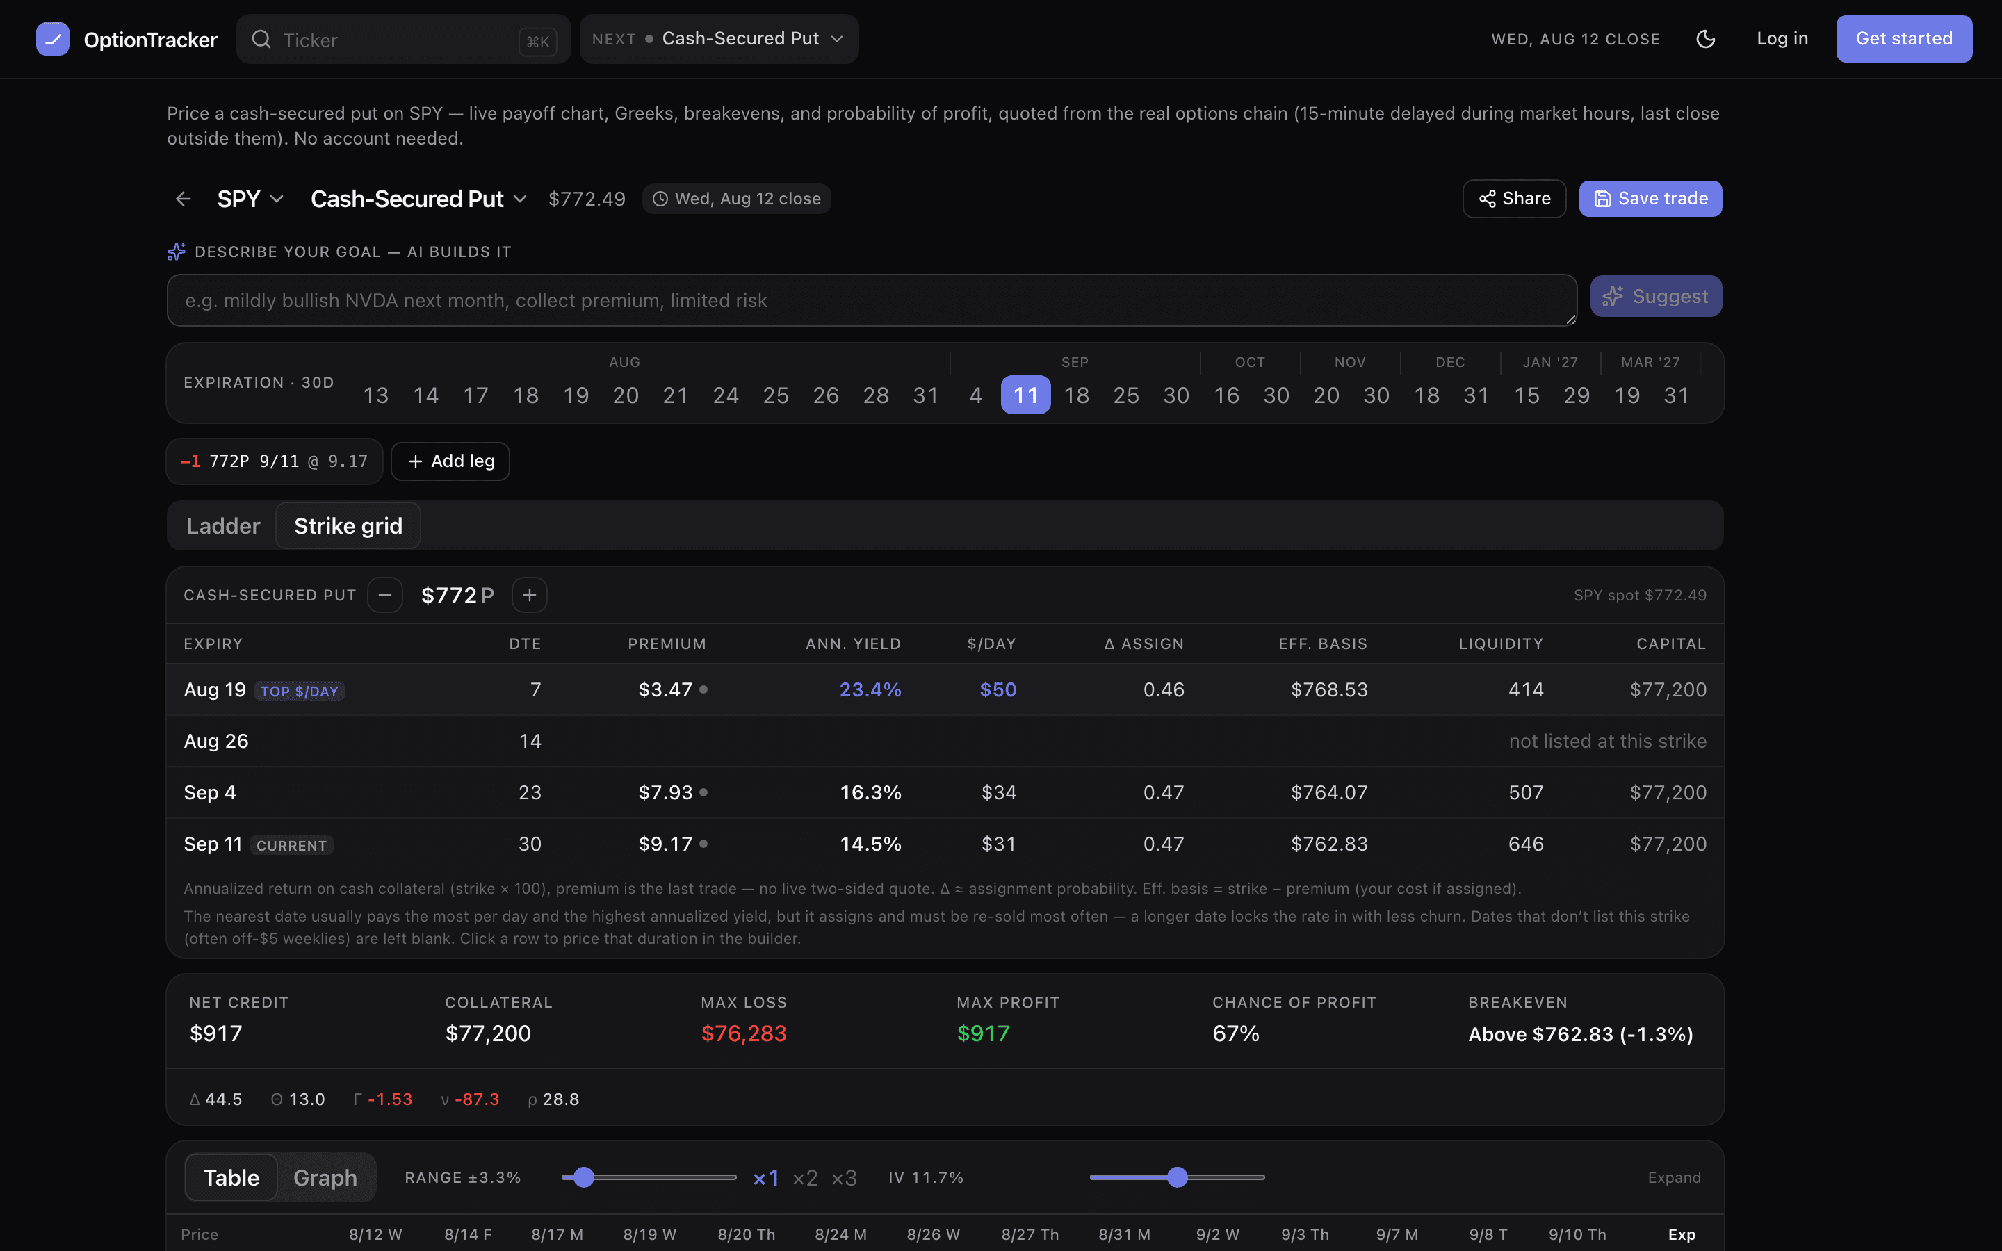
Task: Switch to the Ladder tab
Action: [223, 525]
